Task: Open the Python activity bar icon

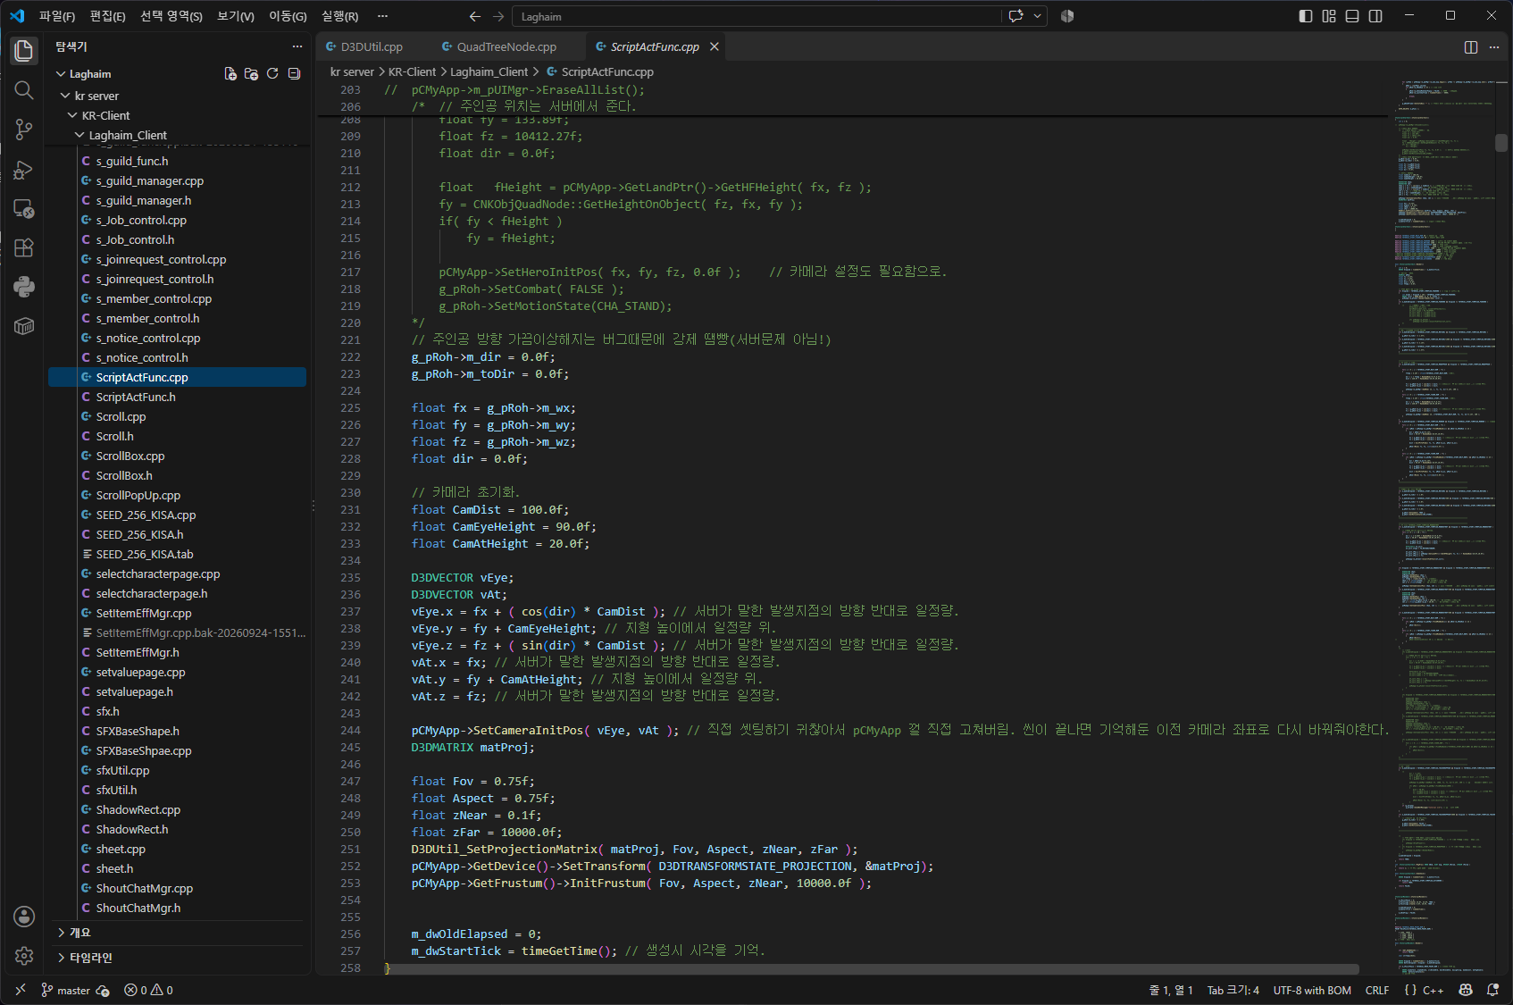Action: coord(24,287)
